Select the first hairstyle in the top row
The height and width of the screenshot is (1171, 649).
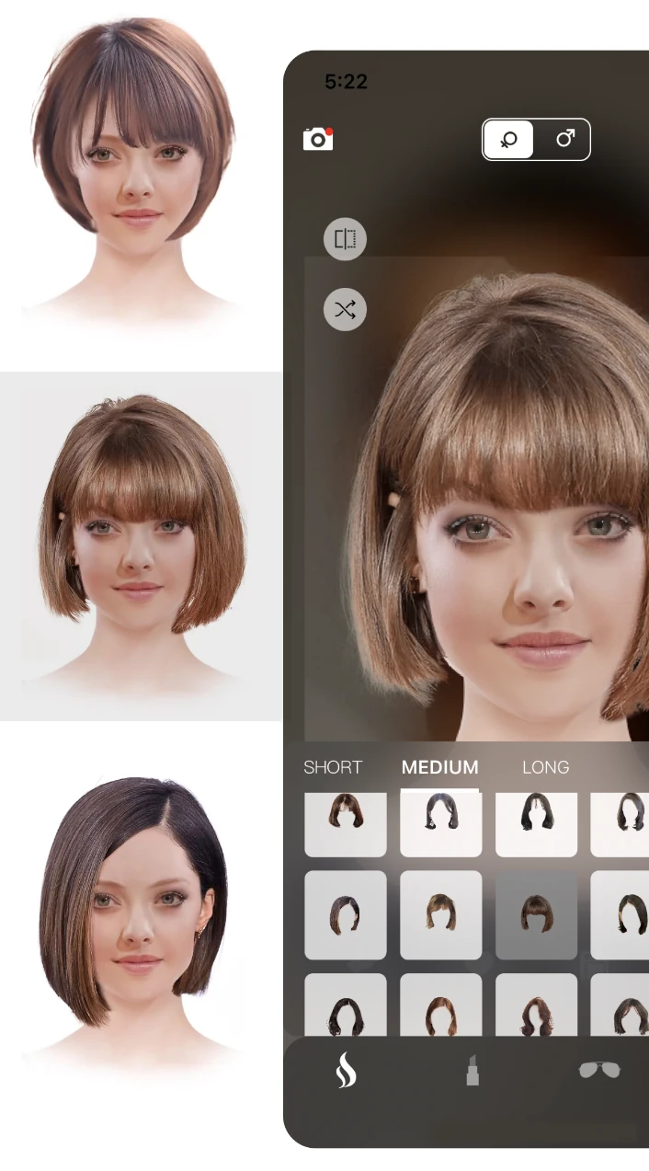[x=346, y=821]
